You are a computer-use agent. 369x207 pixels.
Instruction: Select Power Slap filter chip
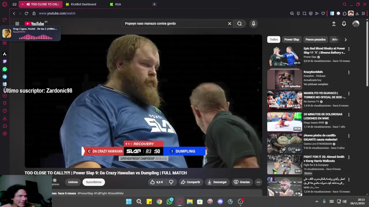pos(291,39)
